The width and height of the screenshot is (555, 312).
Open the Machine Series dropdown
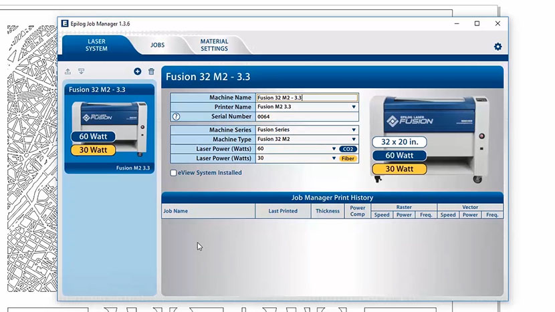coord(354,130)
